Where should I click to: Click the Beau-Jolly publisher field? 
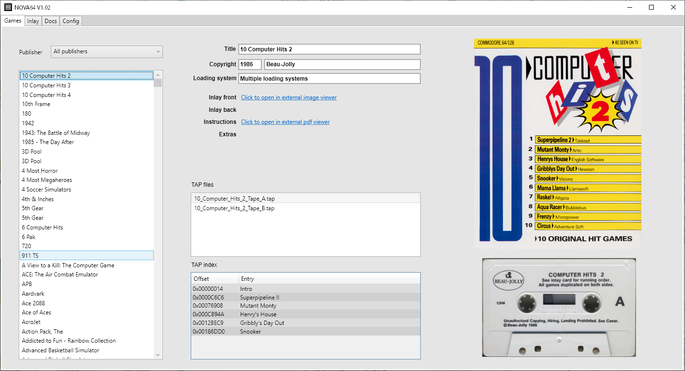point(342,64)
